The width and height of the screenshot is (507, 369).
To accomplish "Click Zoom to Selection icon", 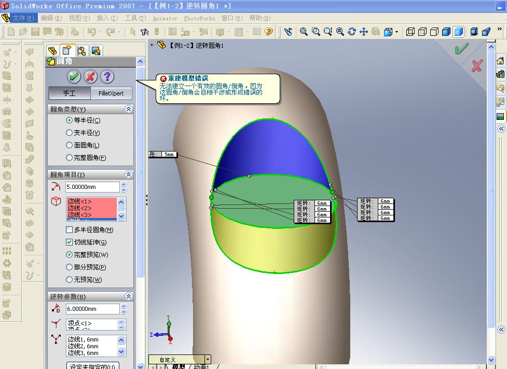I will pos(340,32).
